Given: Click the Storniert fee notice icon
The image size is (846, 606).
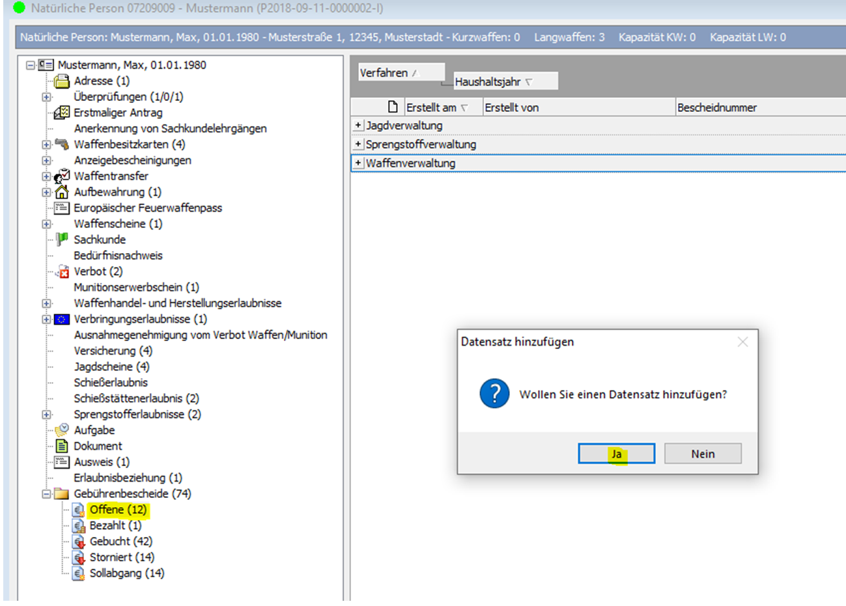Looking at the screenshot, I should (79, 558).
